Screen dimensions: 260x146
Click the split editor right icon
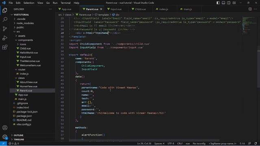(x=250, y=9)
